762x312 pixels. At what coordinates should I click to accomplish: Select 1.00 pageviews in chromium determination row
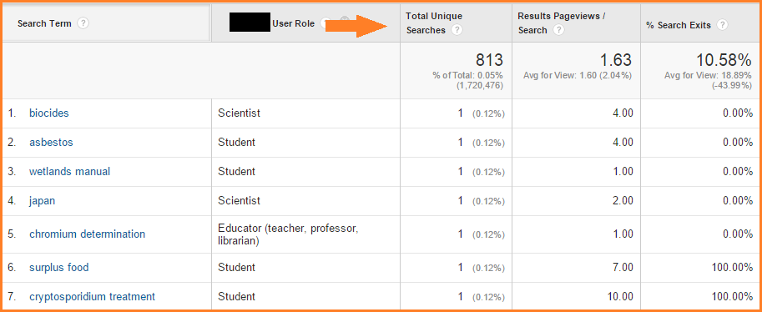coord(623,234)
